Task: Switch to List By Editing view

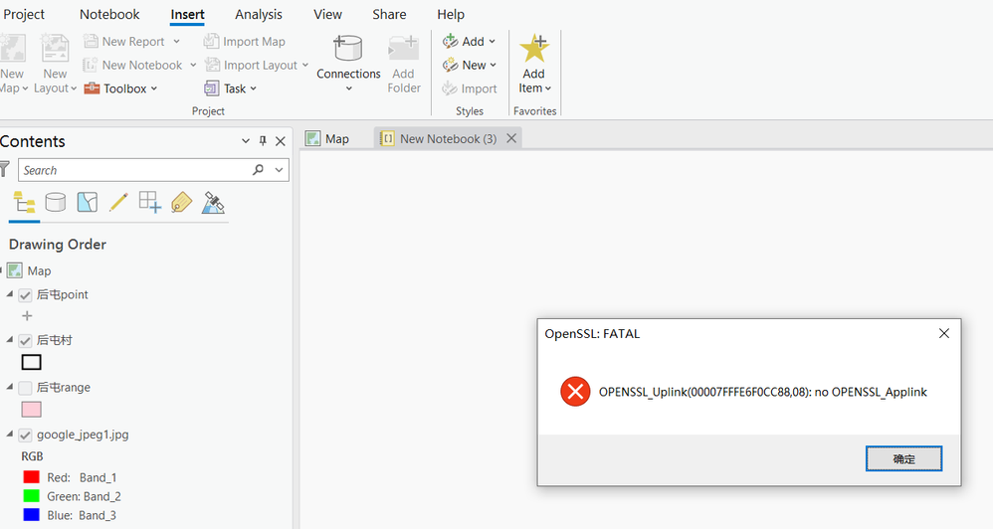Action: click(x=118, y=203)
